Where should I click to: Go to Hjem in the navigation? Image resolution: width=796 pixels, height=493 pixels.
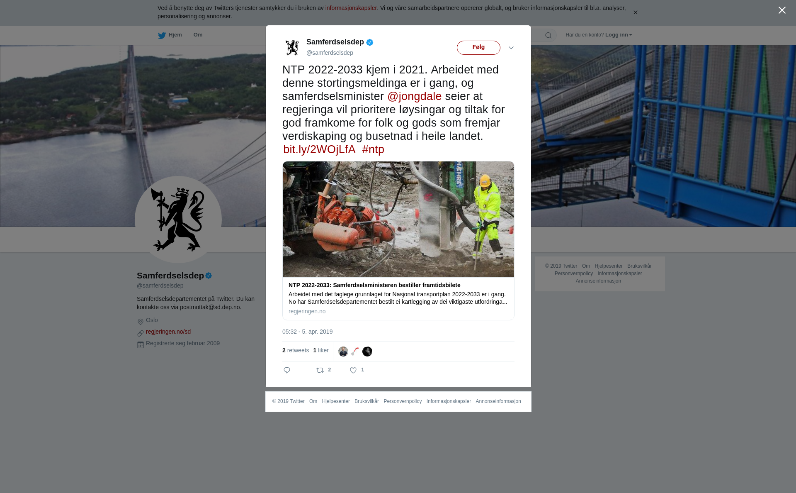coord(175,35)
